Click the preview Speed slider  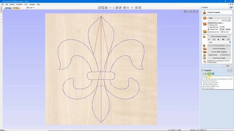point(222,42)
